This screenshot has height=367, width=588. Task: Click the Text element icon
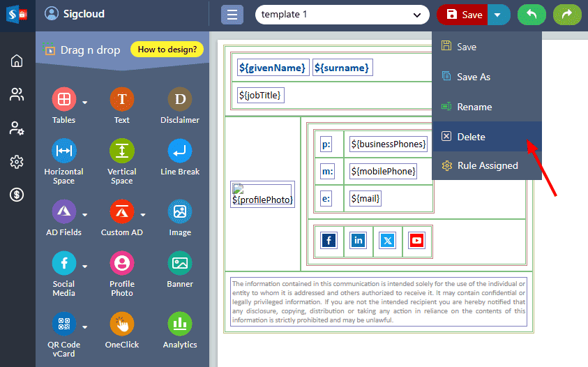pyautogui.click(x=121, y=100)
